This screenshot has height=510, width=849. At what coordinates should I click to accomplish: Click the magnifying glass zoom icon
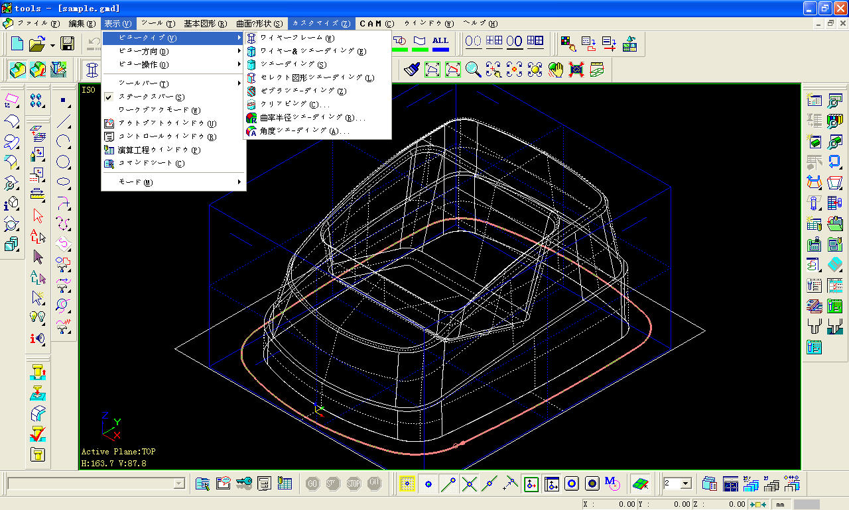point(473,69)
